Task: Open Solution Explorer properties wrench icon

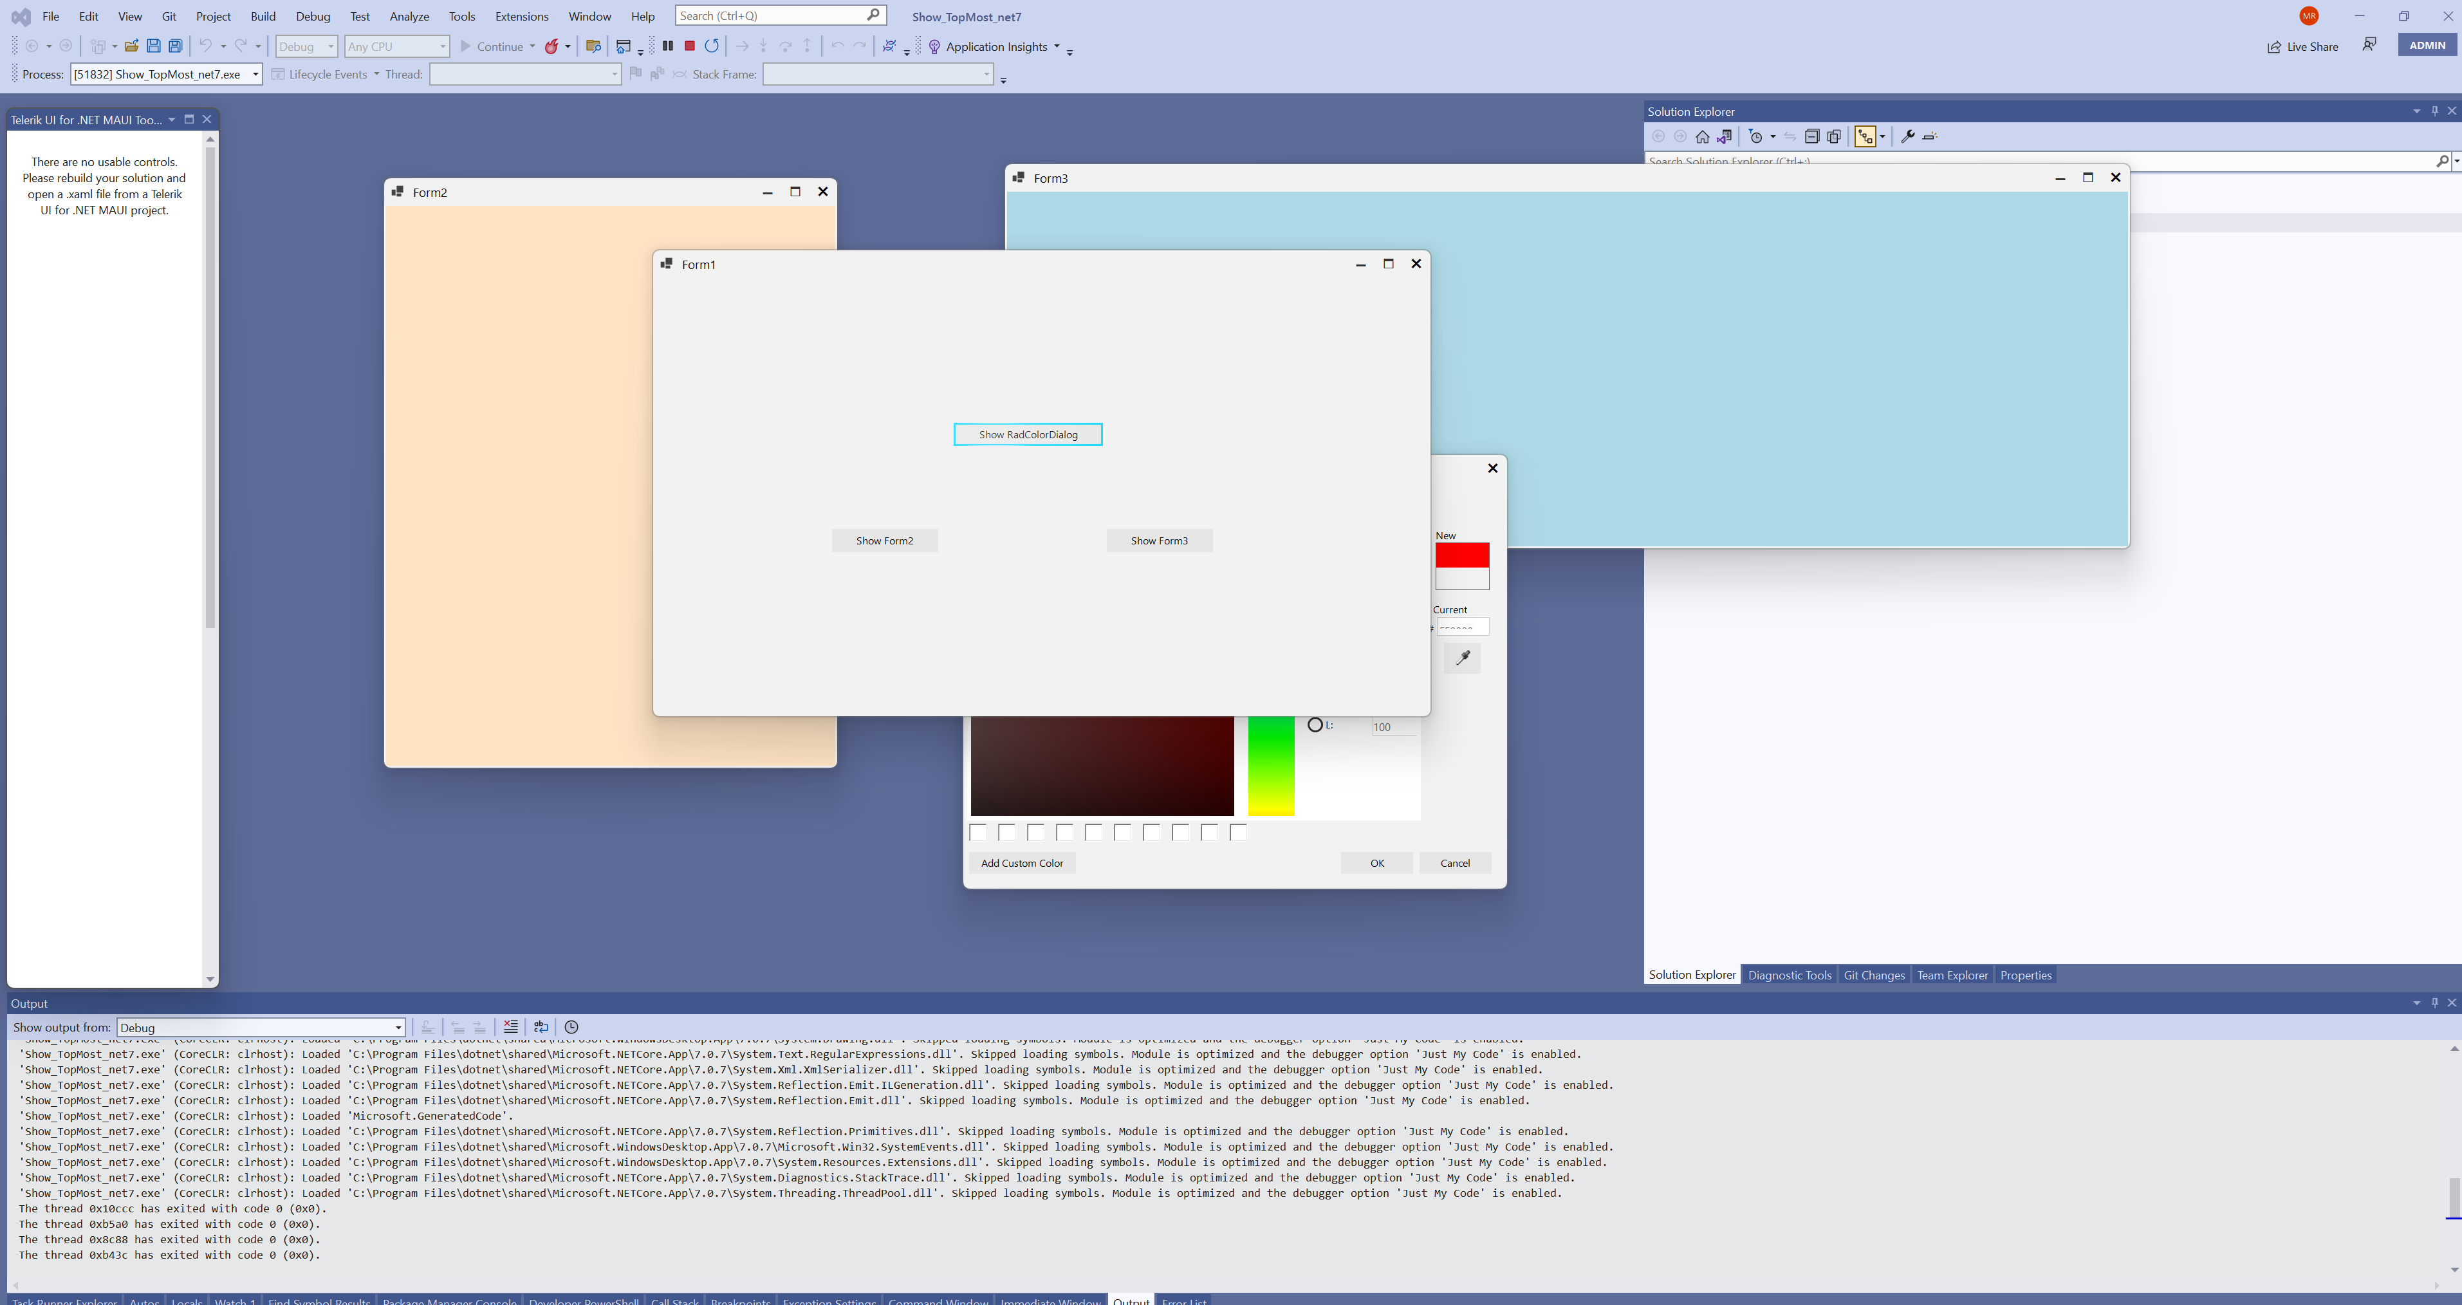Action: click(1907, 136)
